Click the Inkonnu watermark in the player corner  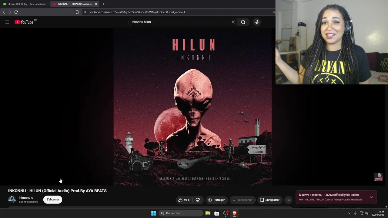point(378,177)
